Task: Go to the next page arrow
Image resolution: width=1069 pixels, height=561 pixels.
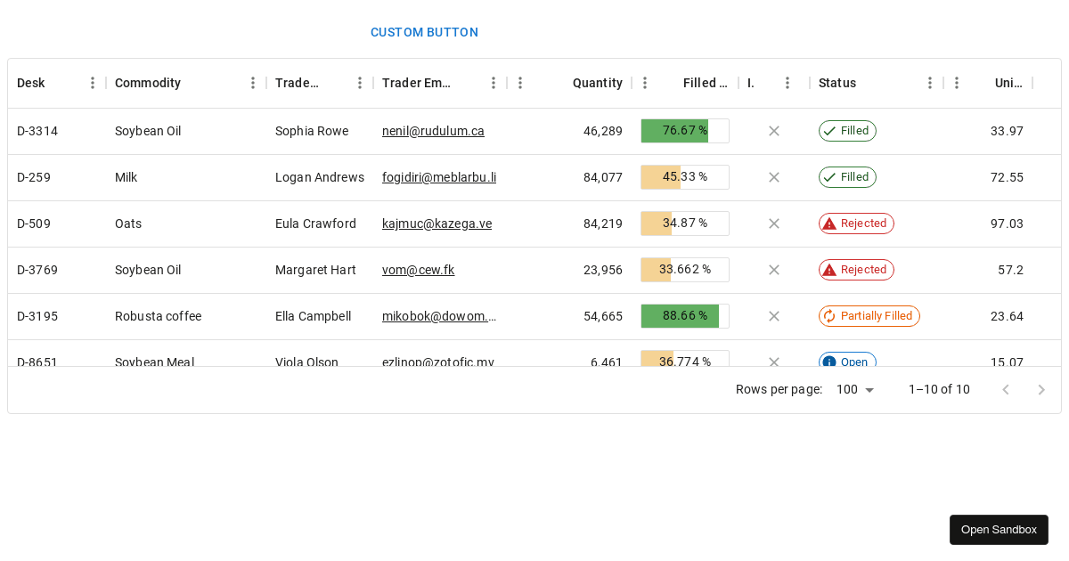Action: tap(1040, 389)
